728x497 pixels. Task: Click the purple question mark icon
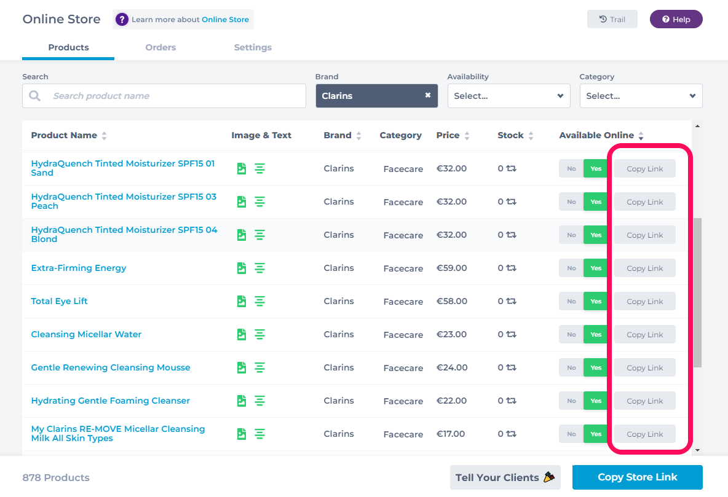click(122, 20)
